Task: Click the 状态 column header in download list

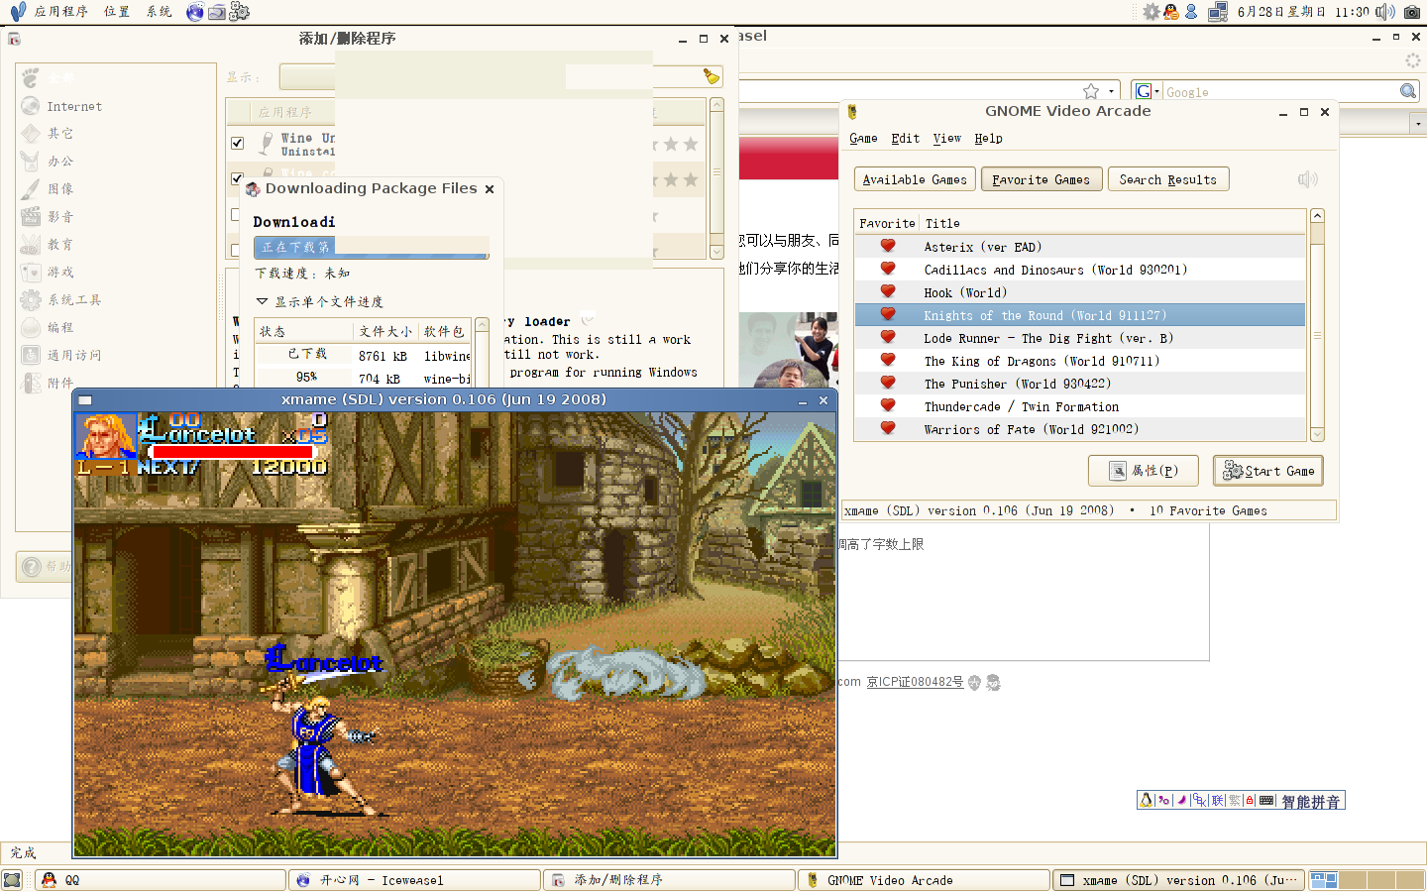Action: (x=303, y=331)
